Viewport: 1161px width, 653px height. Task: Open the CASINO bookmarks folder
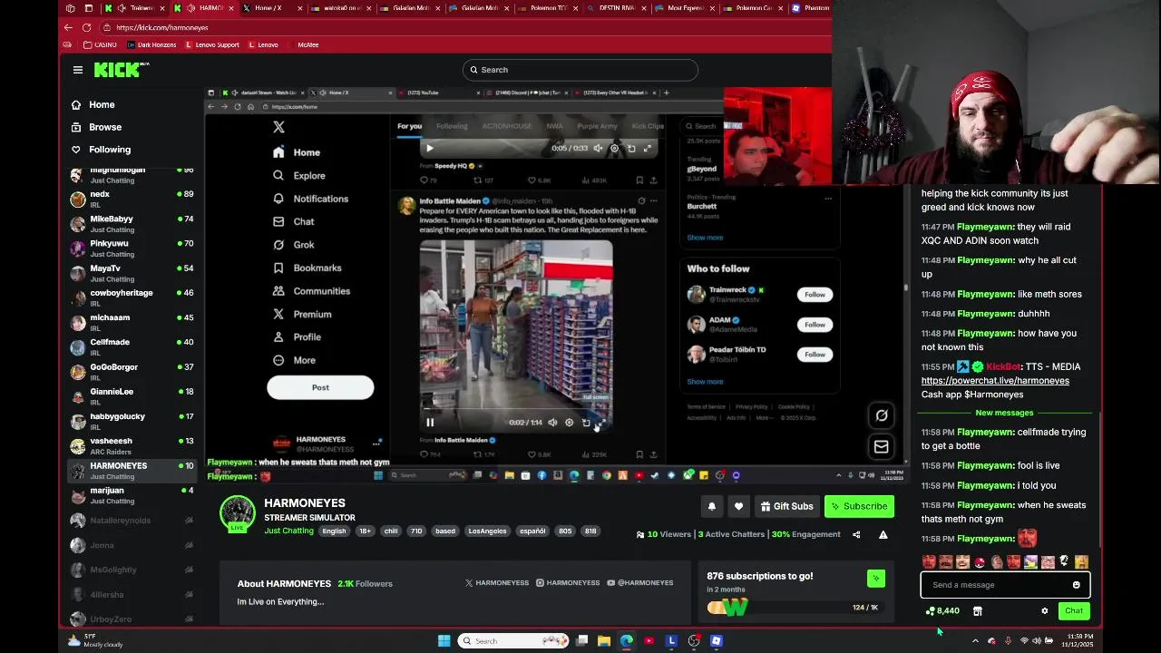pos(100,44)
